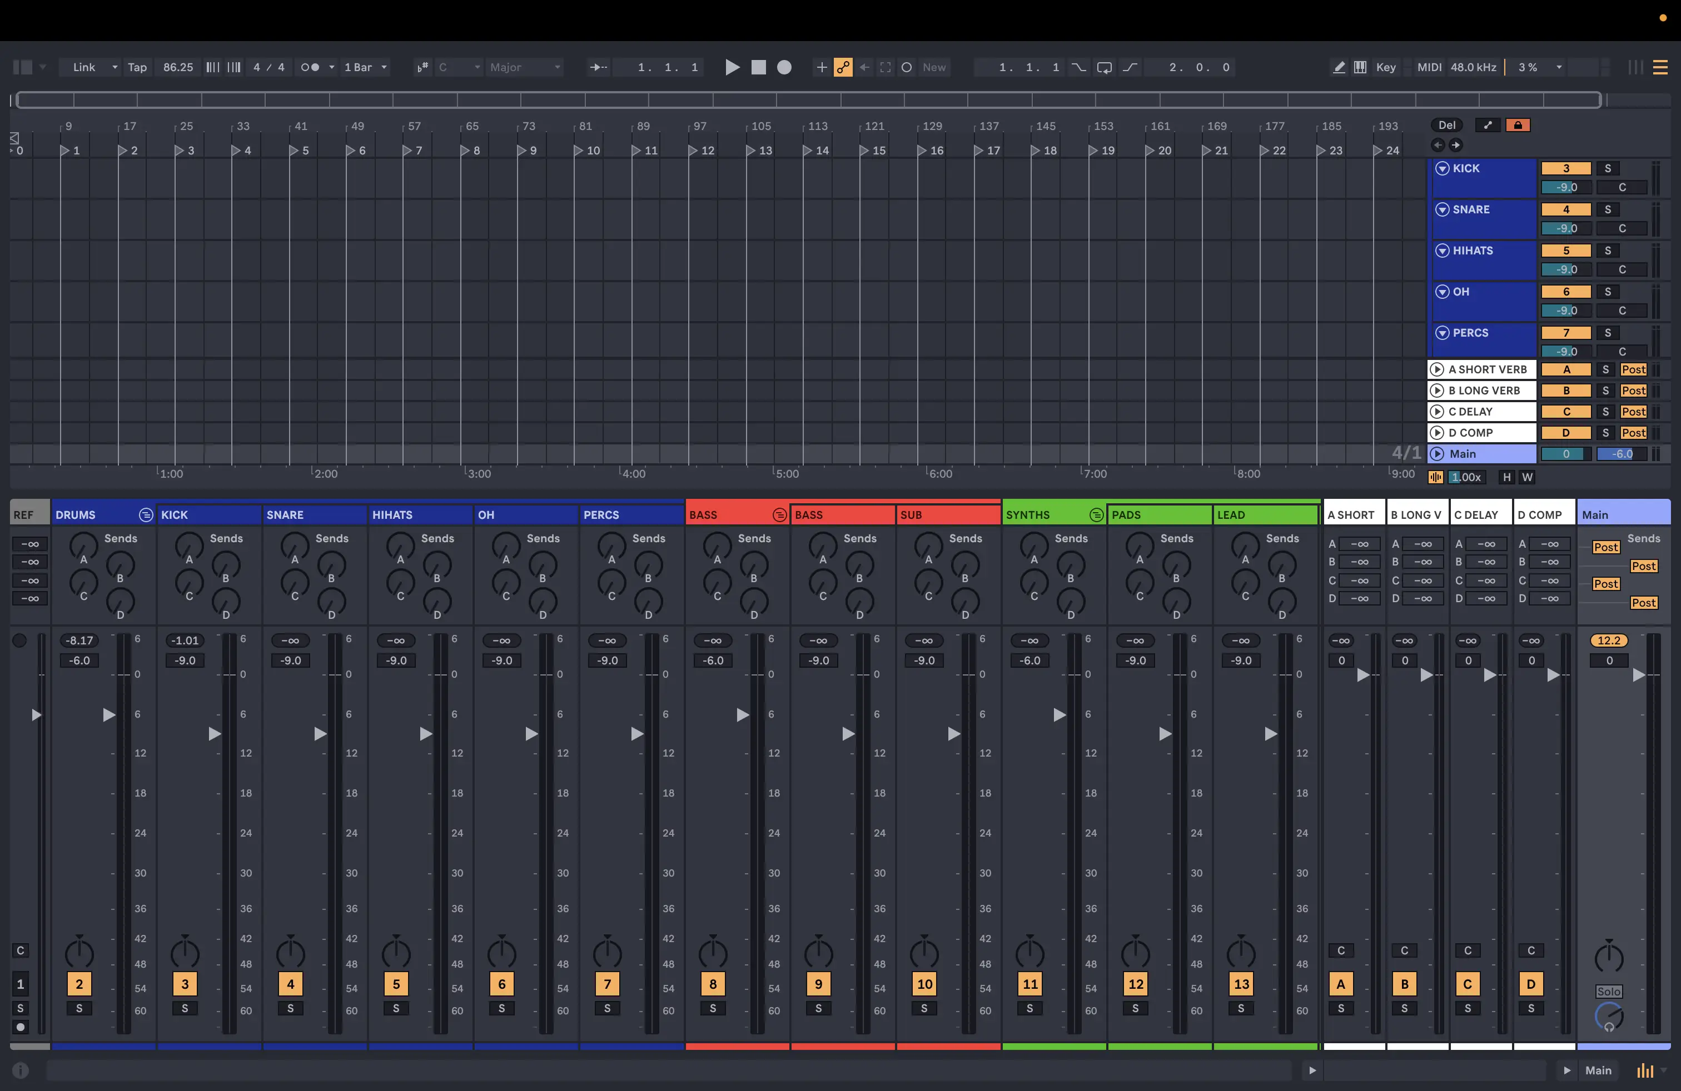Toggle the Automation Mode icon beside Del

coord(1488,125)
